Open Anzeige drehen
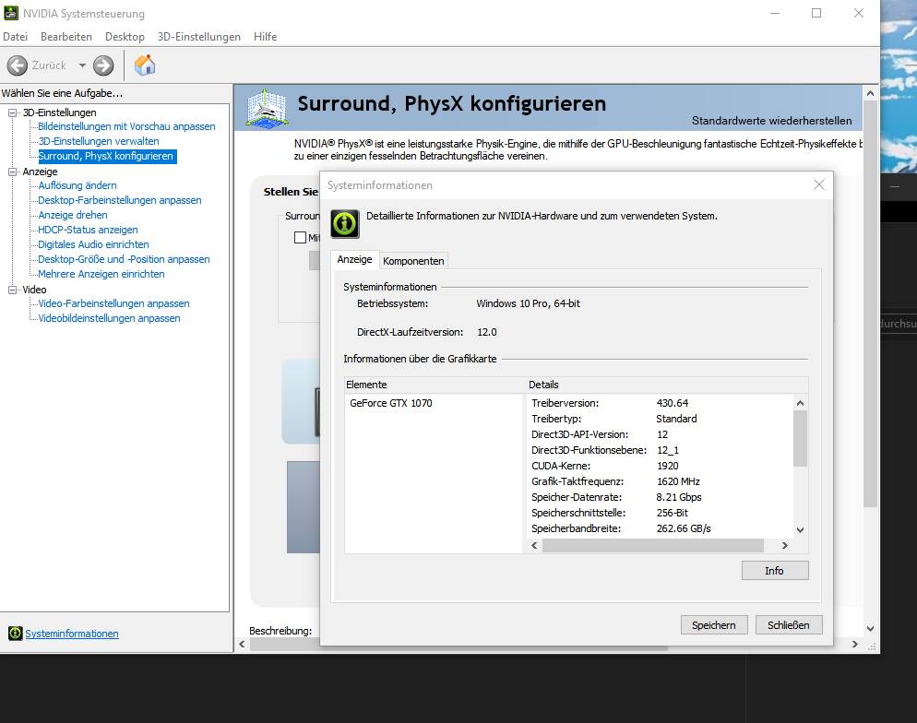This screenshot has height=723, width=917. [73, 215]
